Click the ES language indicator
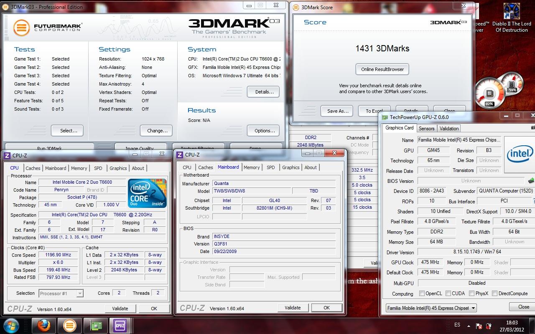This screenshot has width=535, height=334. (x=457, y=325)
